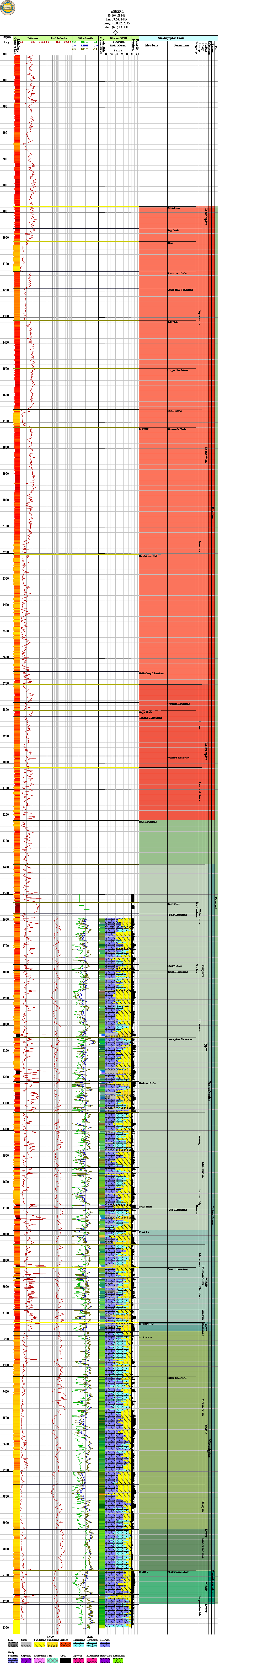Click the 3000 depth tick label
This screenshot has width=257, height=1667.
(5, 762)
